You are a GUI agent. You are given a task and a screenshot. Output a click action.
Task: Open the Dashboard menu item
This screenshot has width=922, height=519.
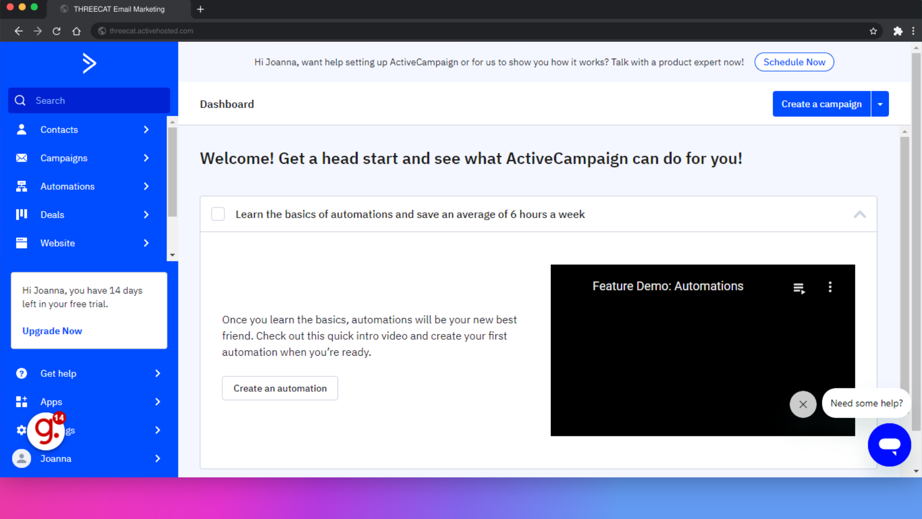(226, 104)
